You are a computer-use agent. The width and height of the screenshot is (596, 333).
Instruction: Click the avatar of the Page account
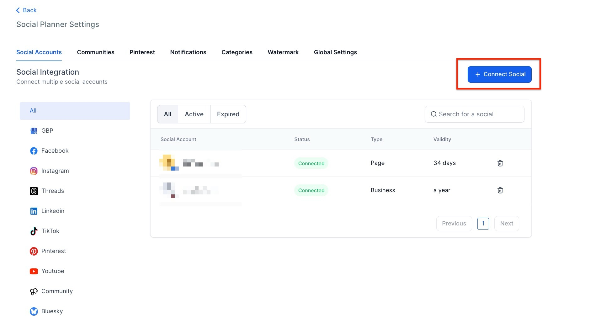click(x=169, y=162)
